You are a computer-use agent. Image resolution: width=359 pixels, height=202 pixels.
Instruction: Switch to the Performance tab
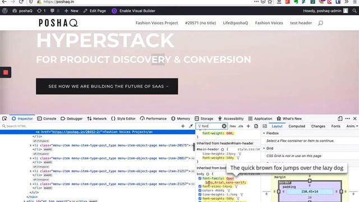(x=153, y=118)
